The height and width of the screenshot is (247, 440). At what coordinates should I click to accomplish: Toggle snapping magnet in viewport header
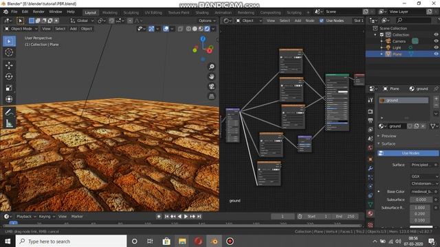pos(111,21)
